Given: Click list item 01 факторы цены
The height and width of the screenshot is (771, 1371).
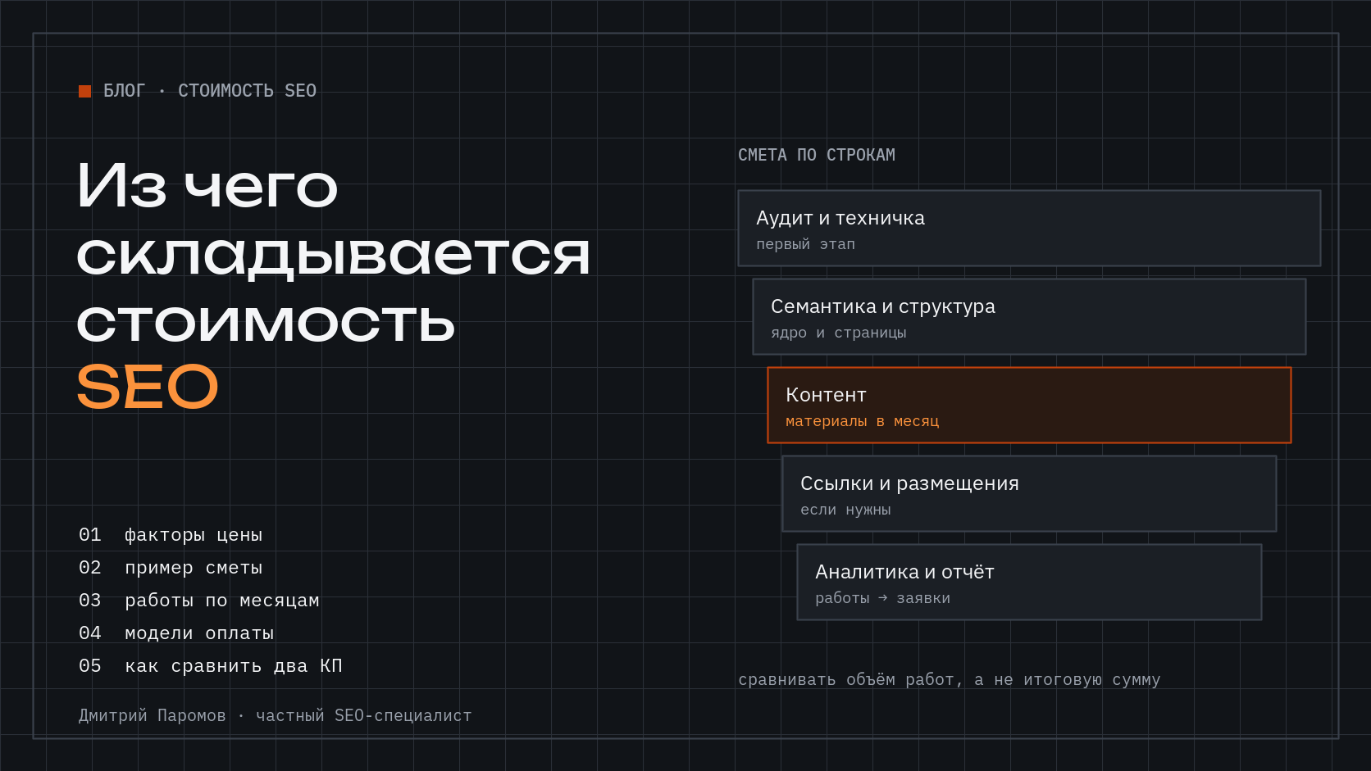Looking at the screenshot, I should [171, 535].
